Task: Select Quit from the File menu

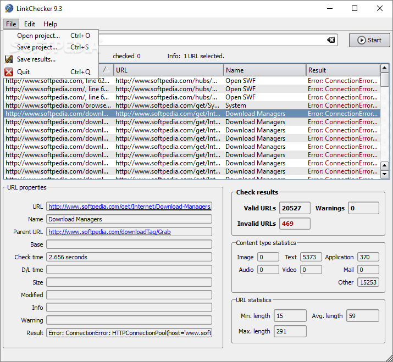Action: click(51, 72)
